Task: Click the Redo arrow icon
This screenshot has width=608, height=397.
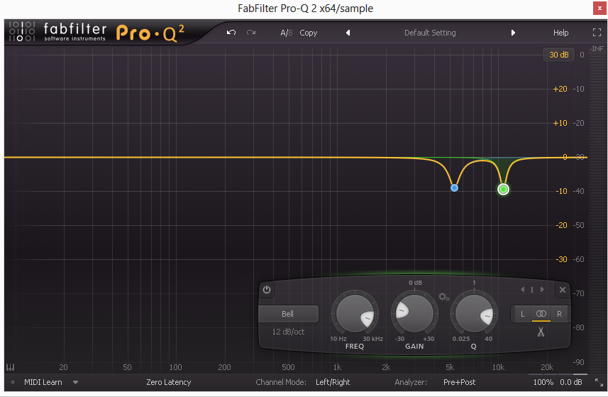Action: point(251,33)
